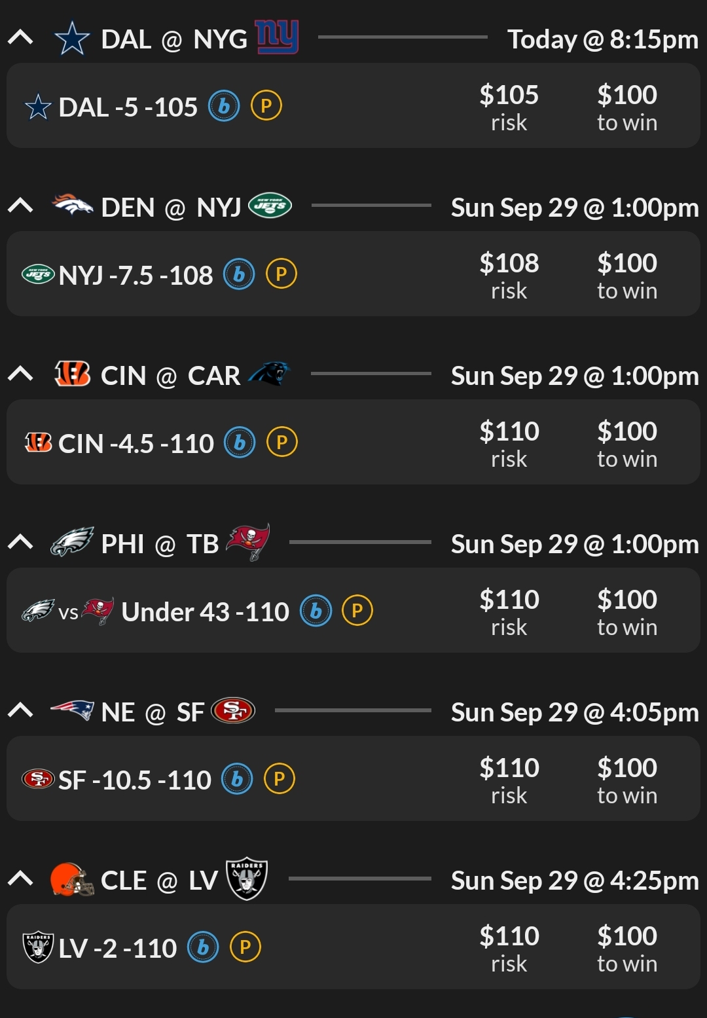Select the Raiders logo on the LV -2 wager
Image resolution: width=707 pixels, height=1018 pixels.
coord(39,946)
